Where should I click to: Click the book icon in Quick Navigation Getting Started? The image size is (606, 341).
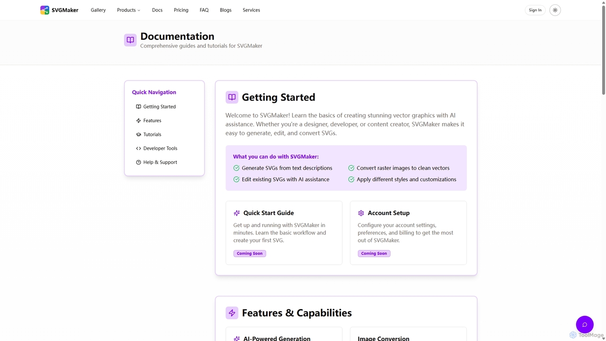[x=138, y=107]
